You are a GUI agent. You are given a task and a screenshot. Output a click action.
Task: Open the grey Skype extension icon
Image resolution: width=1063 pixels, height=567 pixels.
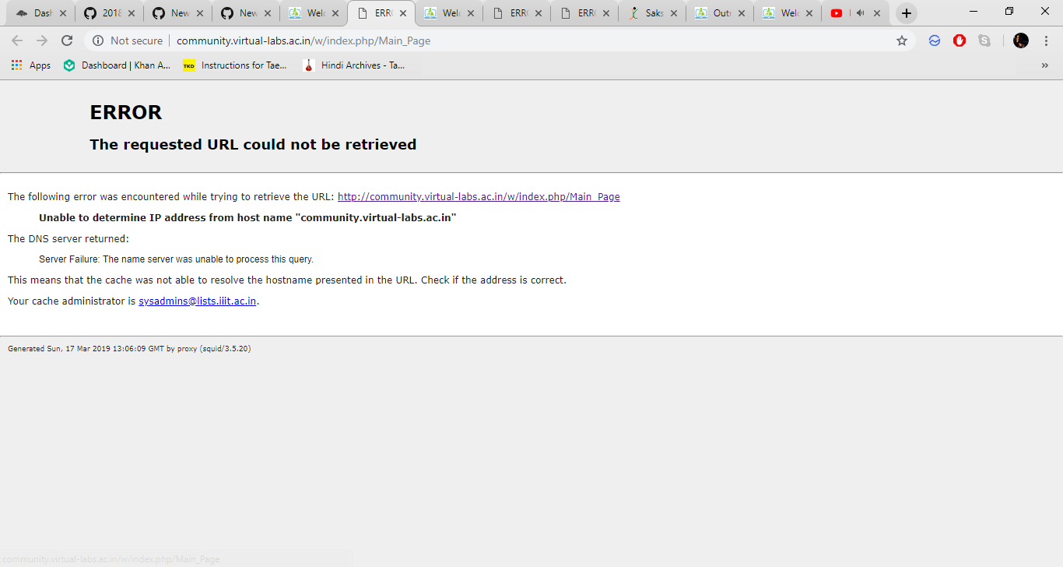click(x=984, y=40)
